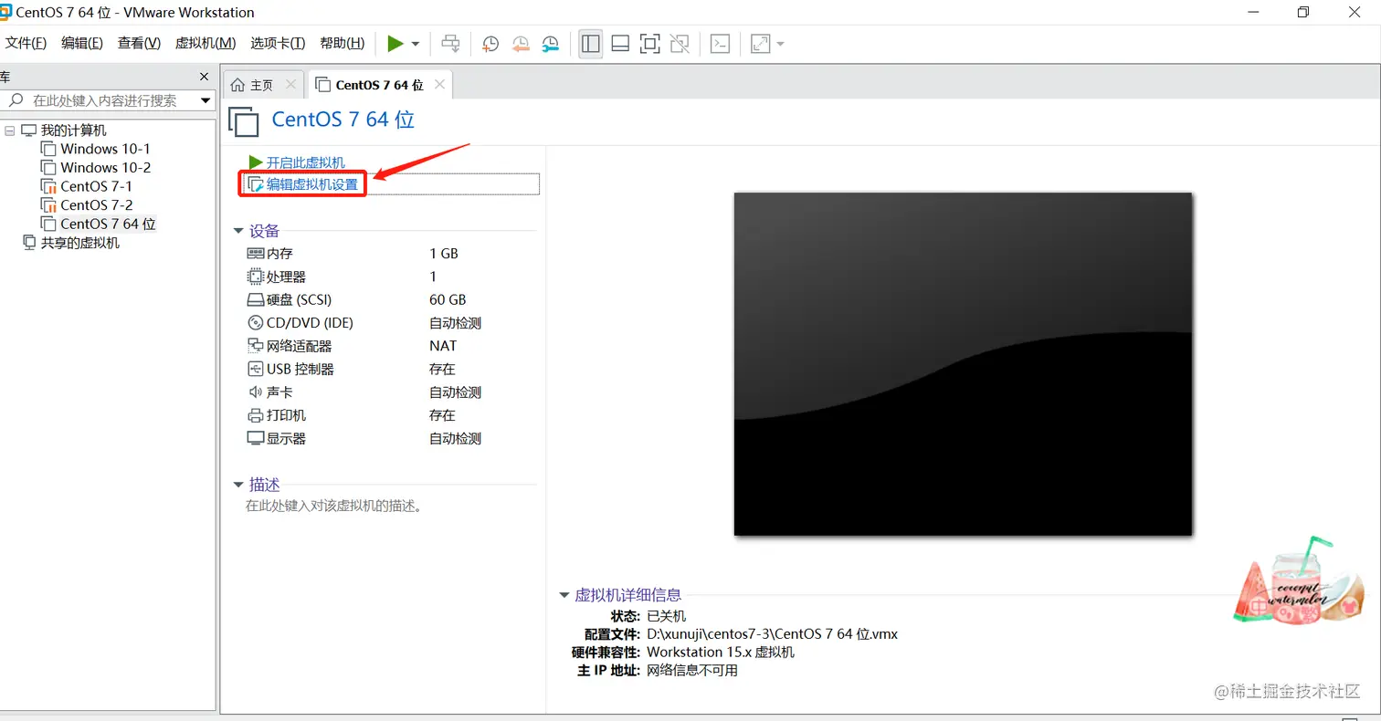Click the Workstation 15.x 虚拟机 compatibility text
This screenshot has width=1381, height=721.
point(721,653)
